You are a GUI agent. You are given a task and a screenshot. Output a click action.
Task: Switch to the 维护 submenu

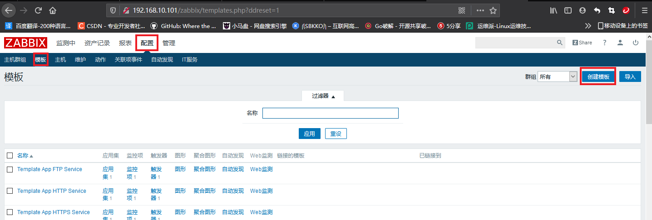tap(80, 60)
